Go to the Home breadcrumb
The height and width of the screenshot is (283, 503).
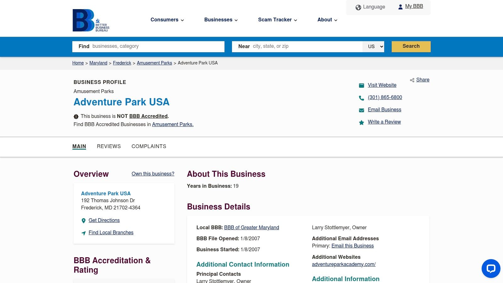[x=78, y=63]
